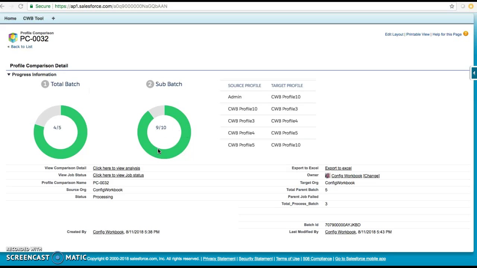Click Batch Id value 707900000AYJKBD
Screen dimensions: 477x268
pos(342,225)
